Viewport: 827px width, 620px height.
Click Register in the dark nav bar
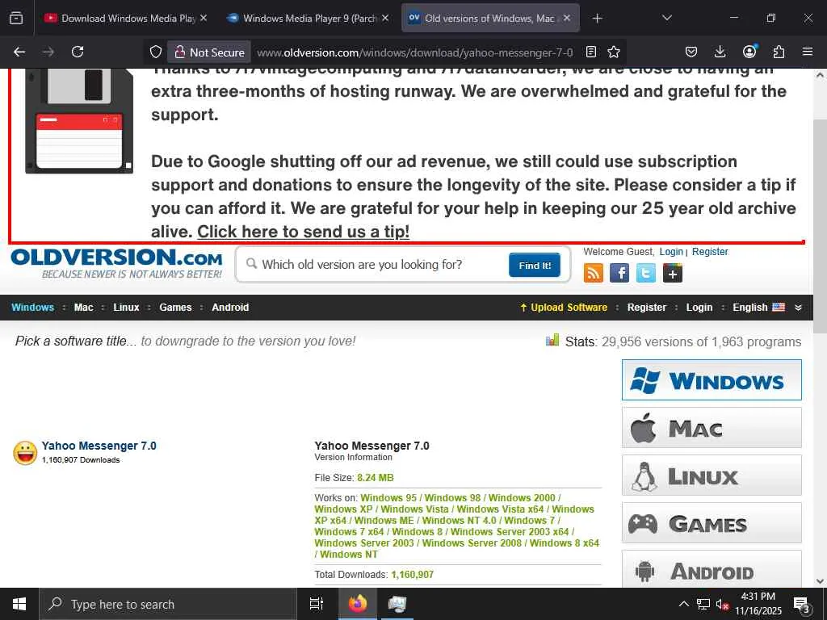click(647, 308)
